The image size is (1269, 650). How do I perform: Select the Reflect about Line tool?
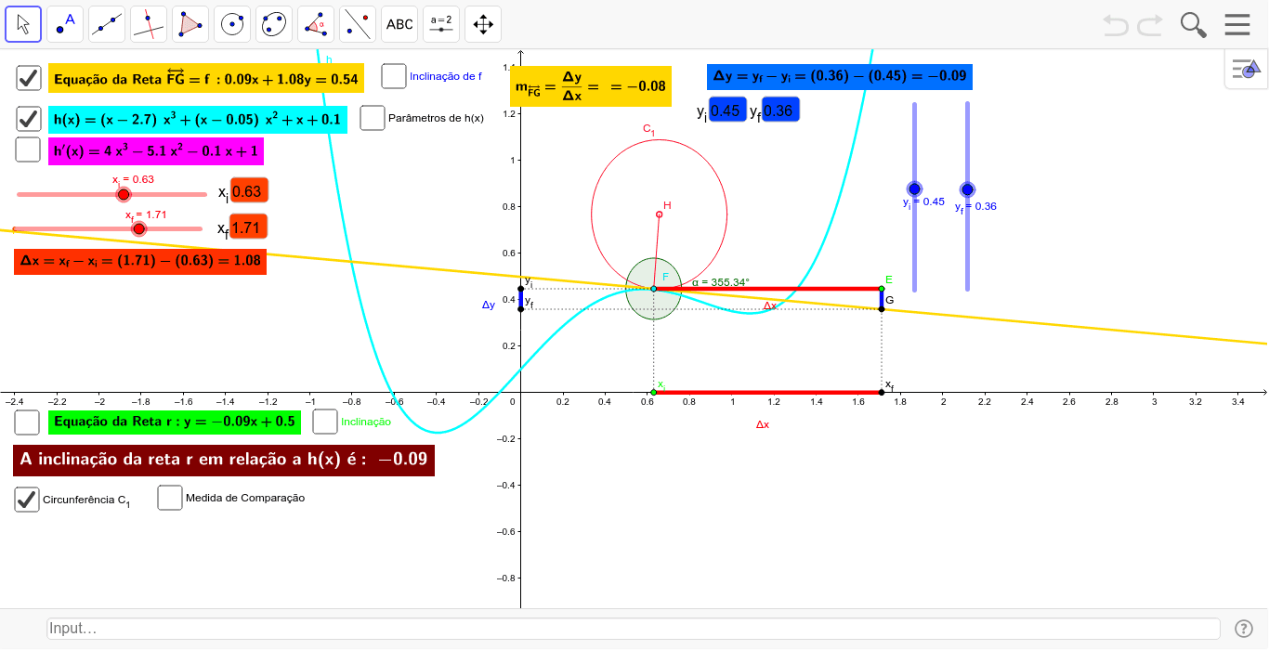tap(358, 24)
